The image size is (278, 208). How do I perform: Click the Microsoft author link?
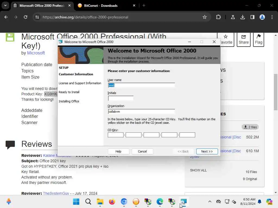[36, 53]
